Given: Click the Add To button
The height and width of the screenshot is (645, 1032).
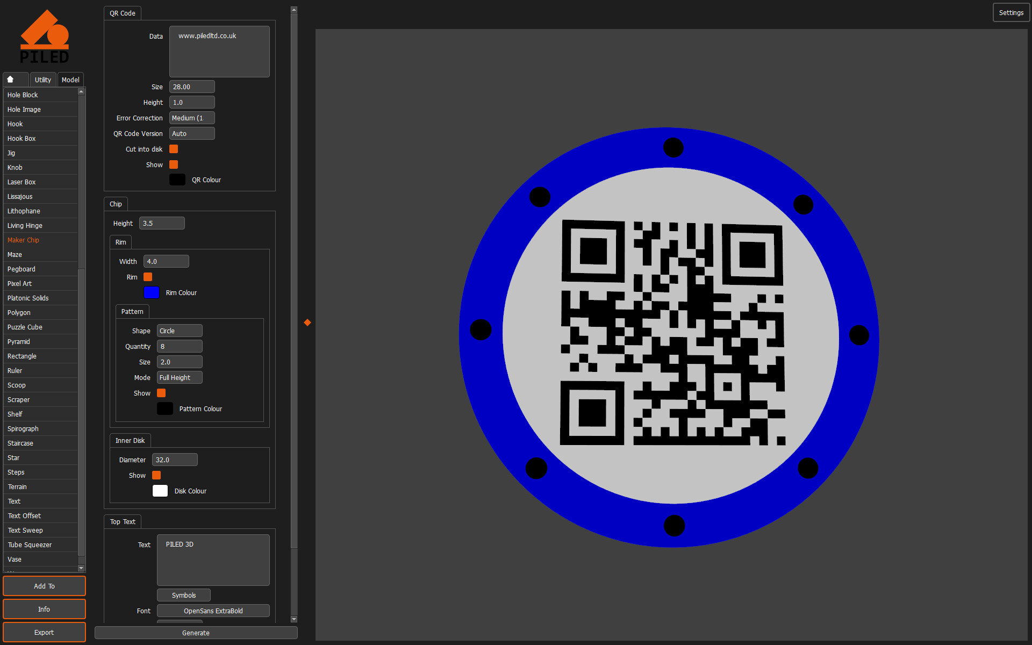Looking at the screenshot, I should 44,586.
